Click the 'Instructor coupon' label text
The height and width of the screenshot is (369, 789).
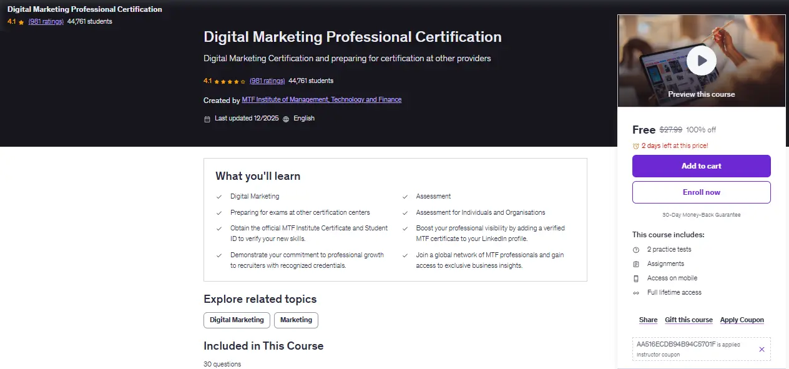point(658,355)
